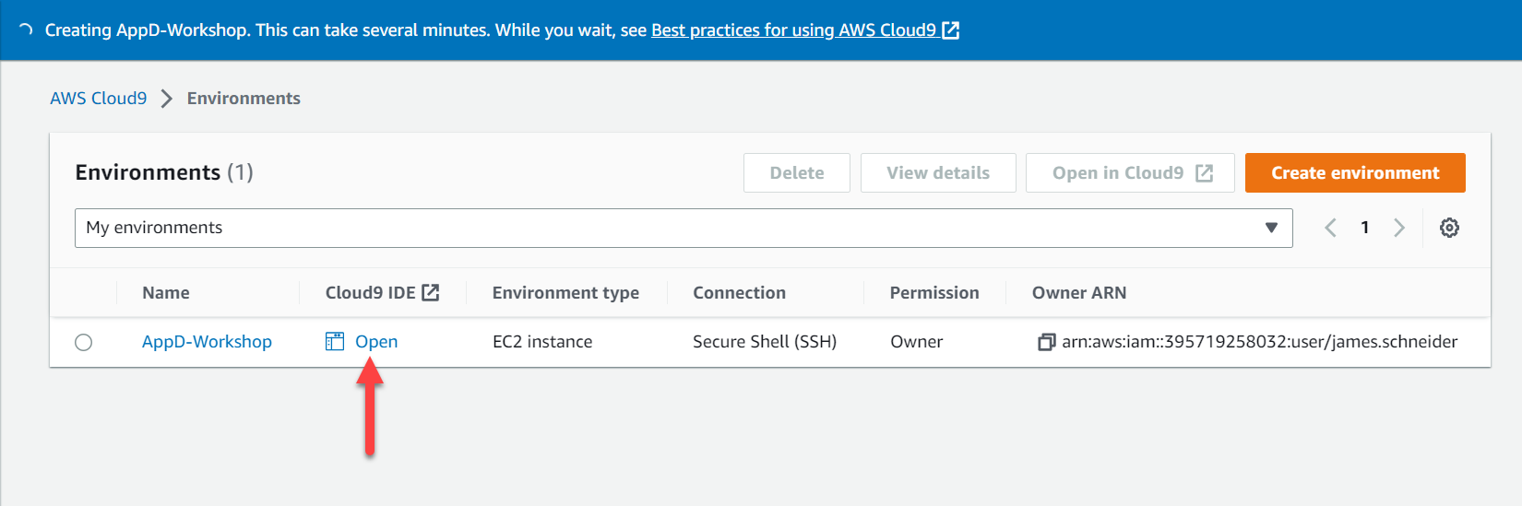This screenshot has height=506, width=1522.
Task: Click the Environments breadcrumb text
Action: click(244, 99)
